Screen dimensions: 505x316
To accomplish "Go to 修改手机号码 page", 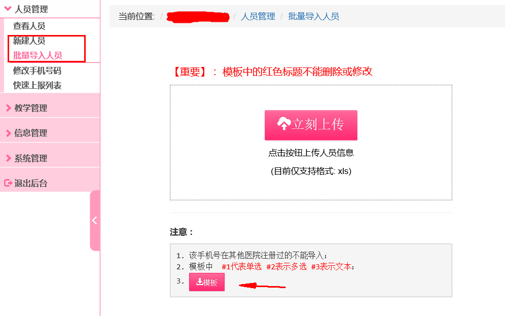I will 37,71.
